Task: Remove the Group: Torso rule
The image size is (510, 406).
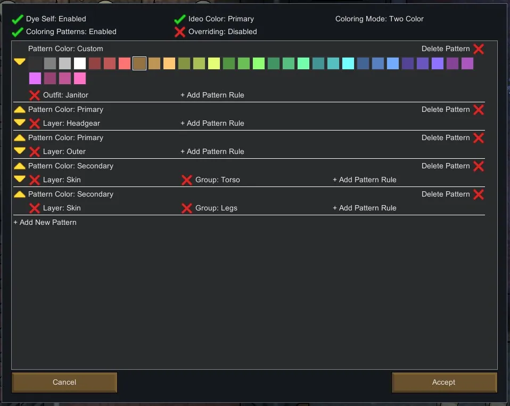Action: [x=187, y=180]
